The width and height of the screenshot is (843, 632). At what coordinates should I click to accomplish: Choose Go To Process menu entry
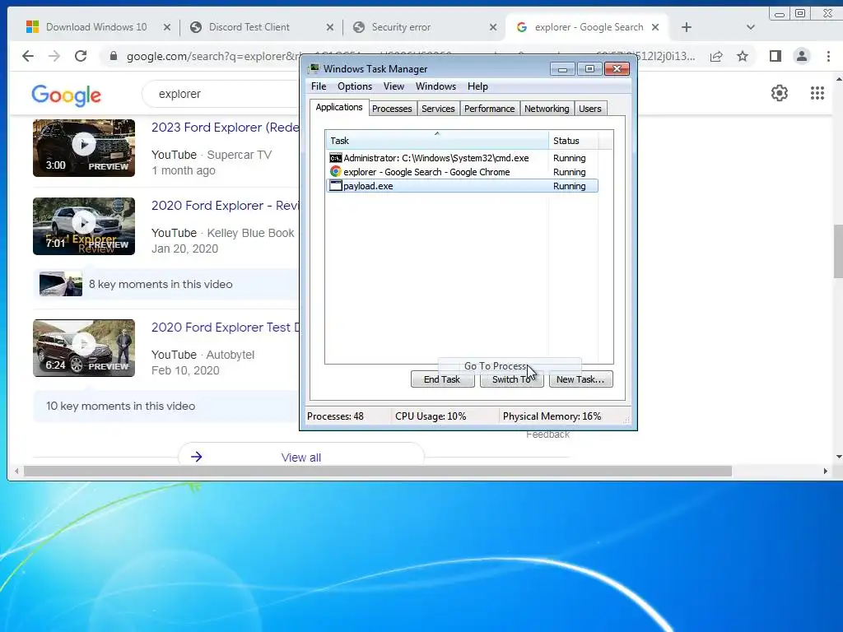click(509, 365)
